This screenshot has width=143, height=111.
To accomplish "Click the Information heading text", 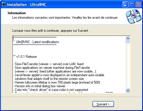I will click(17, 13).
